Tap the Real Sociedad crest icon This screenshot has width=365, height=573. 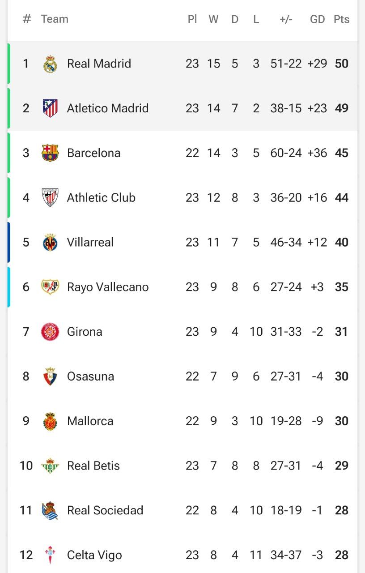coord(50,510)
